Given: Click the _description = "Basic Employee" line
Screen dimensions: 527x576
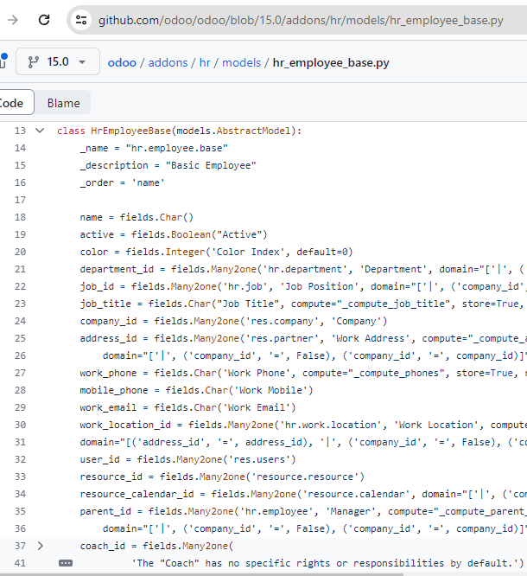Looking at the screenshot, I should tap(168, 165).
